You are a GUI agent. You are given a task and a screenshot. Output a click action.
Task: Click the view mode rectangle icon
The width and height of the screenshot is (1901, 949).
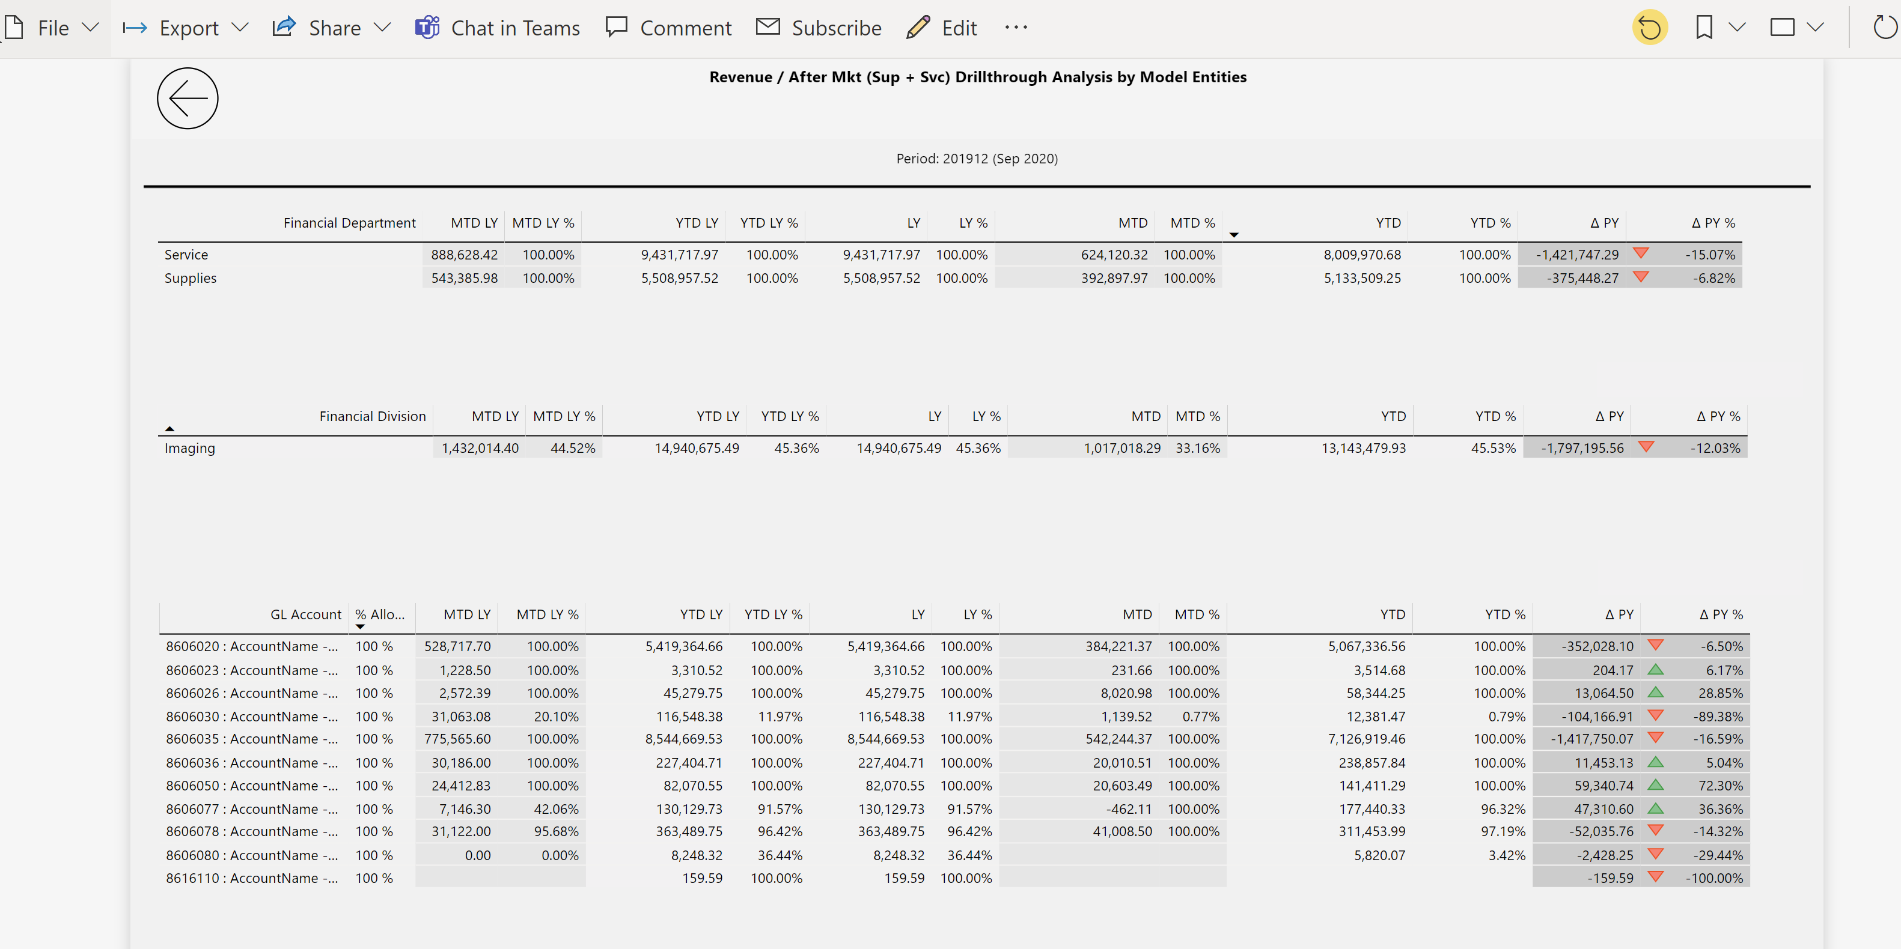click(x=1782, y=28)
